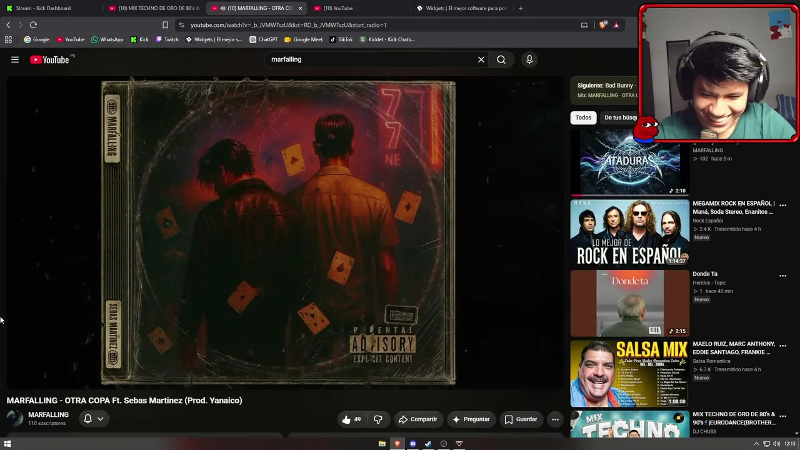This screenshot has height=450, width=800.
Task: Open Donde Ta video thumbnail
Action: point(629,303)
